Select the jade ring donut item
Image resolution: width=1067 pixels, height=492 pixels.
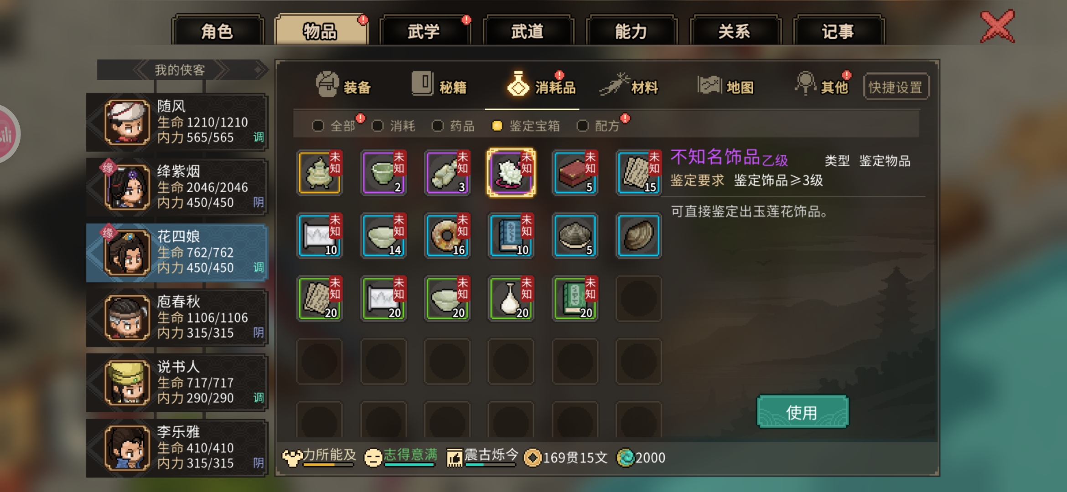coord(447,236)
